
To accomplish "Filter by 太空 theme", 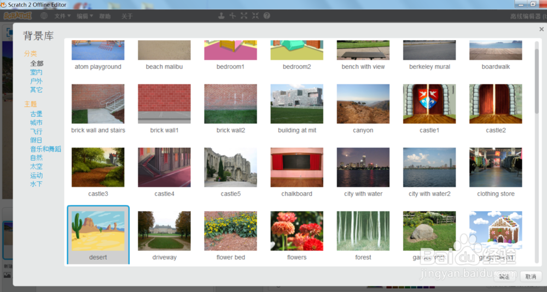I will click(x=36, y=166).
